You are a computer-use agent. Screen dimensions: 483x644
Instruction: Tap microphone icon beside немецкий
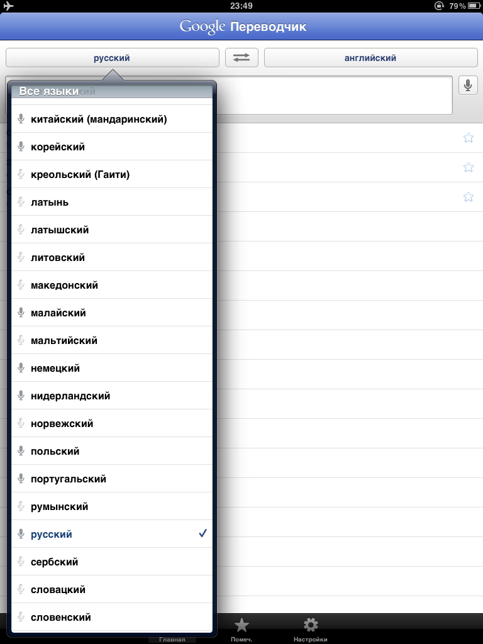click(x=21, y=368)
